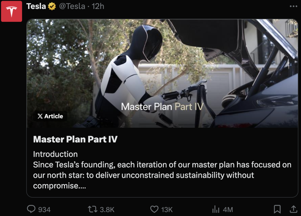Click the X Article badge
This screenshot has width=301, height=216.
pos(50,116)
